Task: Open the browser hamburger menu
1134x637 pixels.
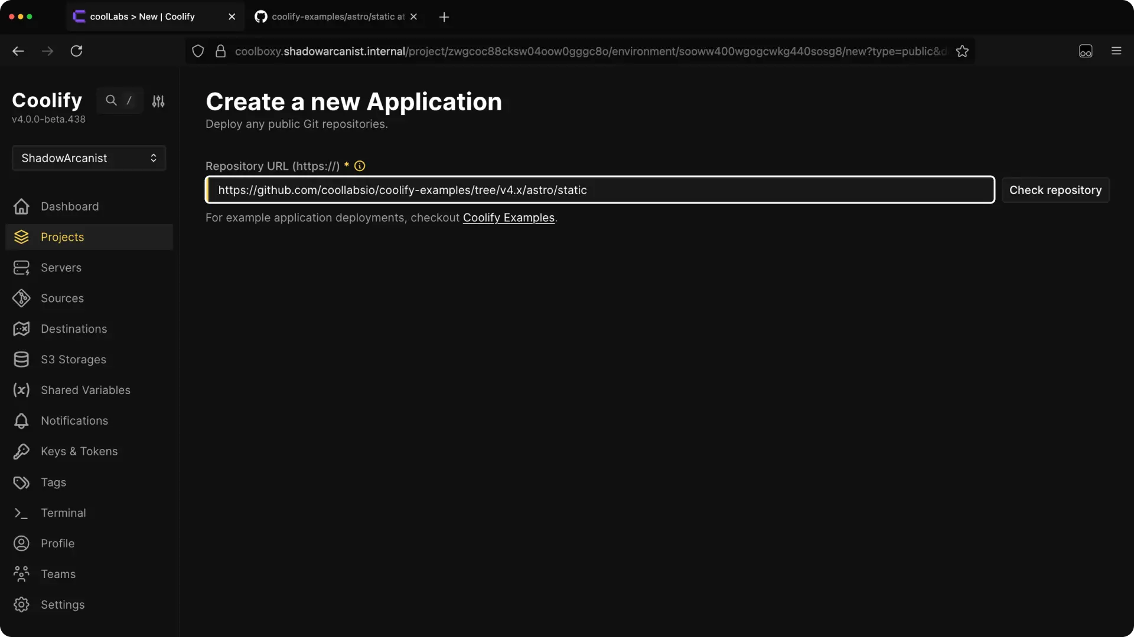Action: [x=1116, y=51]
